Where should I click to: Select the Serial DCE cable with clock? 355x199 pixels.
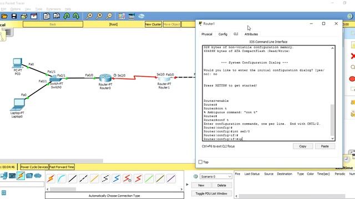pos(127,179)
